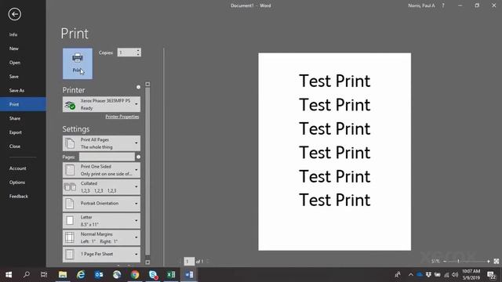
Task: Zoom out with the minus button
Action: [x=445, y=261]
